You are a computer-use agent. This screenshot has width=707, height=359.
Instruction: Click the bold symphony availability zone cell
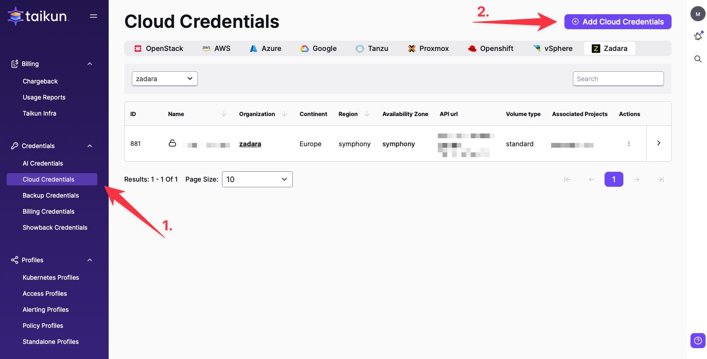(399, 144)
